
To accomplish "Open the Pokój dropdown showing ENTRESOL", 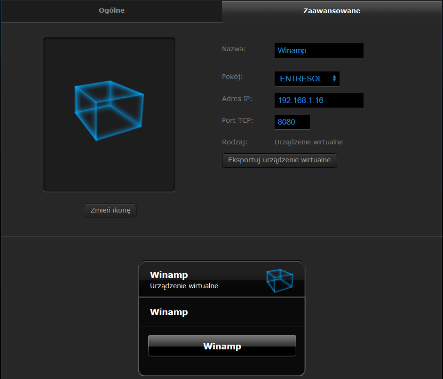I will (x=307, y=79).
